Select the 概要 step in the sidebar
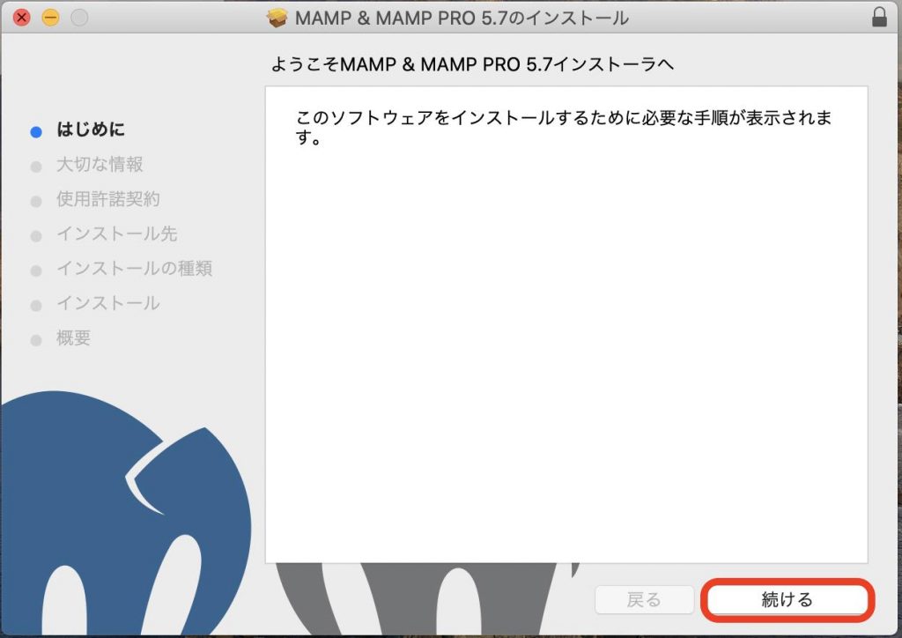 click(74, 338)
